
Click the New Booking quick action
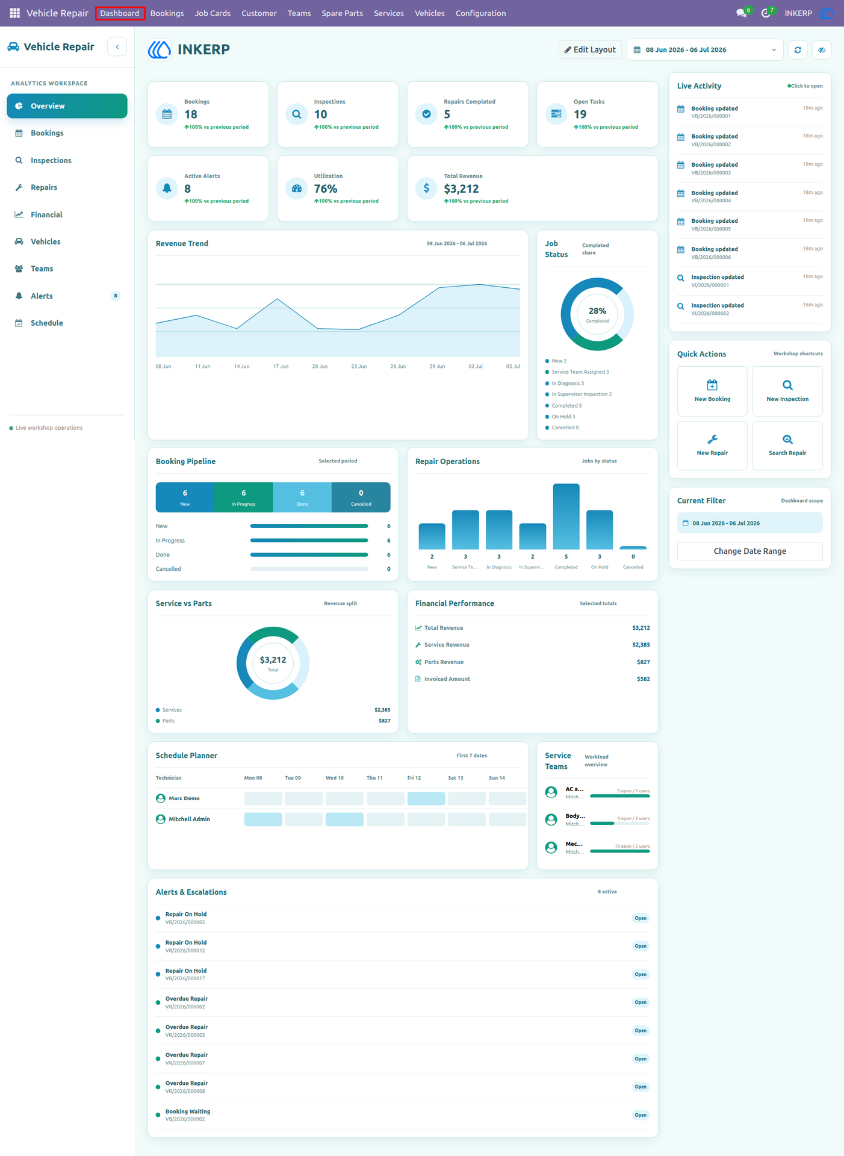(712, 391)
